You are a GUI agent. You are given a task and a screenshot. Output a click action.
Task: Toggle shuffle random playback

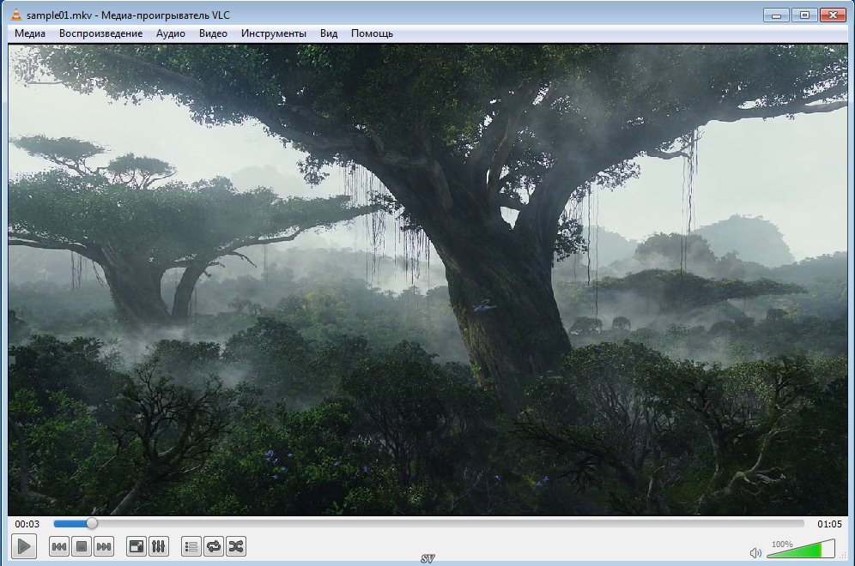pos(236,546)
